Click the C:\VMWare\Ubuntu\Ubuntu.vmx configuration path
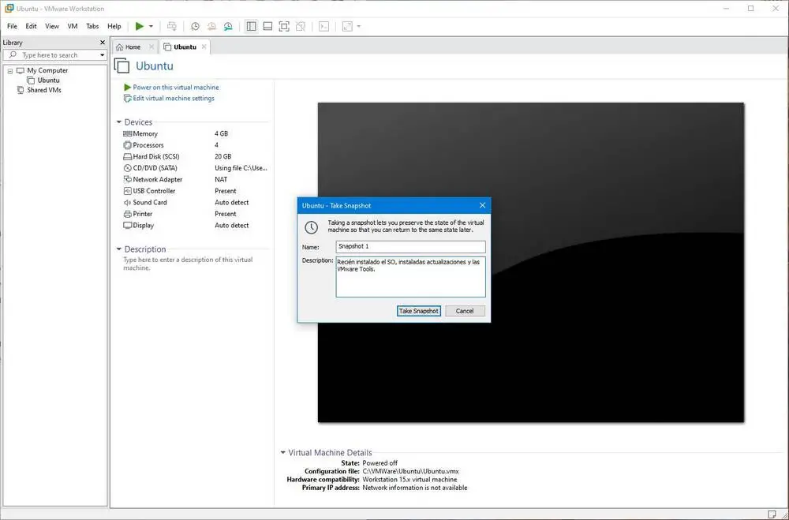This screenshot has height=520, width=789. tap(410, 471)
